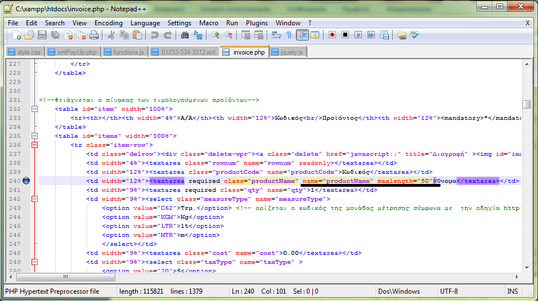The image size is (538, 301).
Task: Click the Copy toolbar icon
Action: (124, 35)
